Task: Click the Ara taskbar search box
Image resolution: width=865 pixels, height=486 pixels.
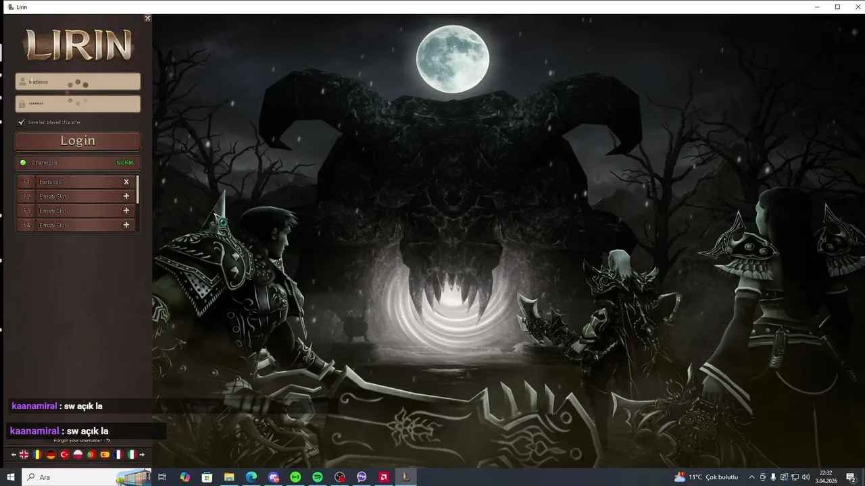Action: click(86, 477)
